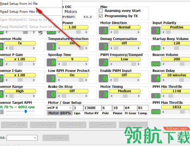Image resolution: width=190 pixels, height=146 pixels.
Task: Click the Flash BLHeli button
Action: pos(72,125)
